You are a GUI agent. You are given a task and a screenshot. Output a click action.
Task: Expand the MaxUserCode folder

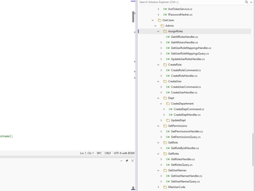click(158, 187)
